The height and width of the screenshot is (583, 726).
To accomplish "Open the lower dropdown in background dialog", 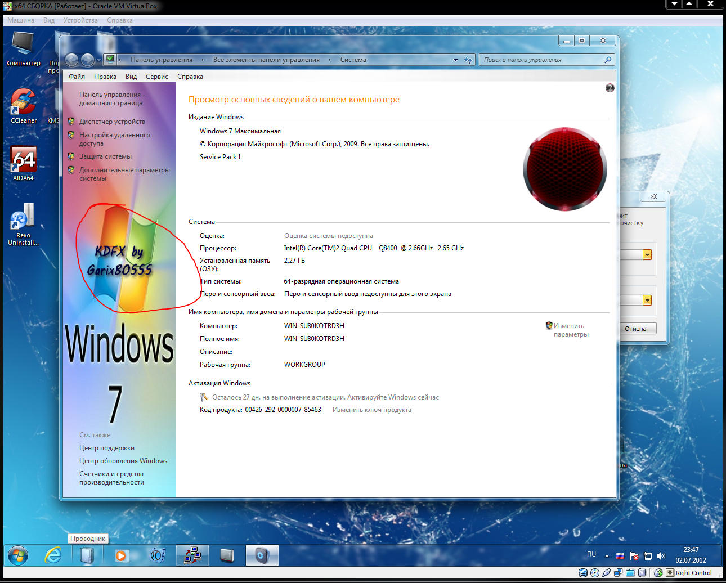I will [x=647, y=301].
